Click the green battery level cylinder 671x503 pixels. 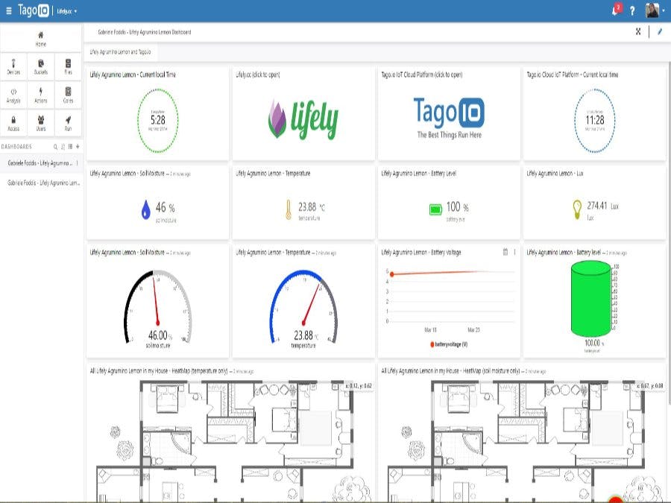click(x=591, y=300)
